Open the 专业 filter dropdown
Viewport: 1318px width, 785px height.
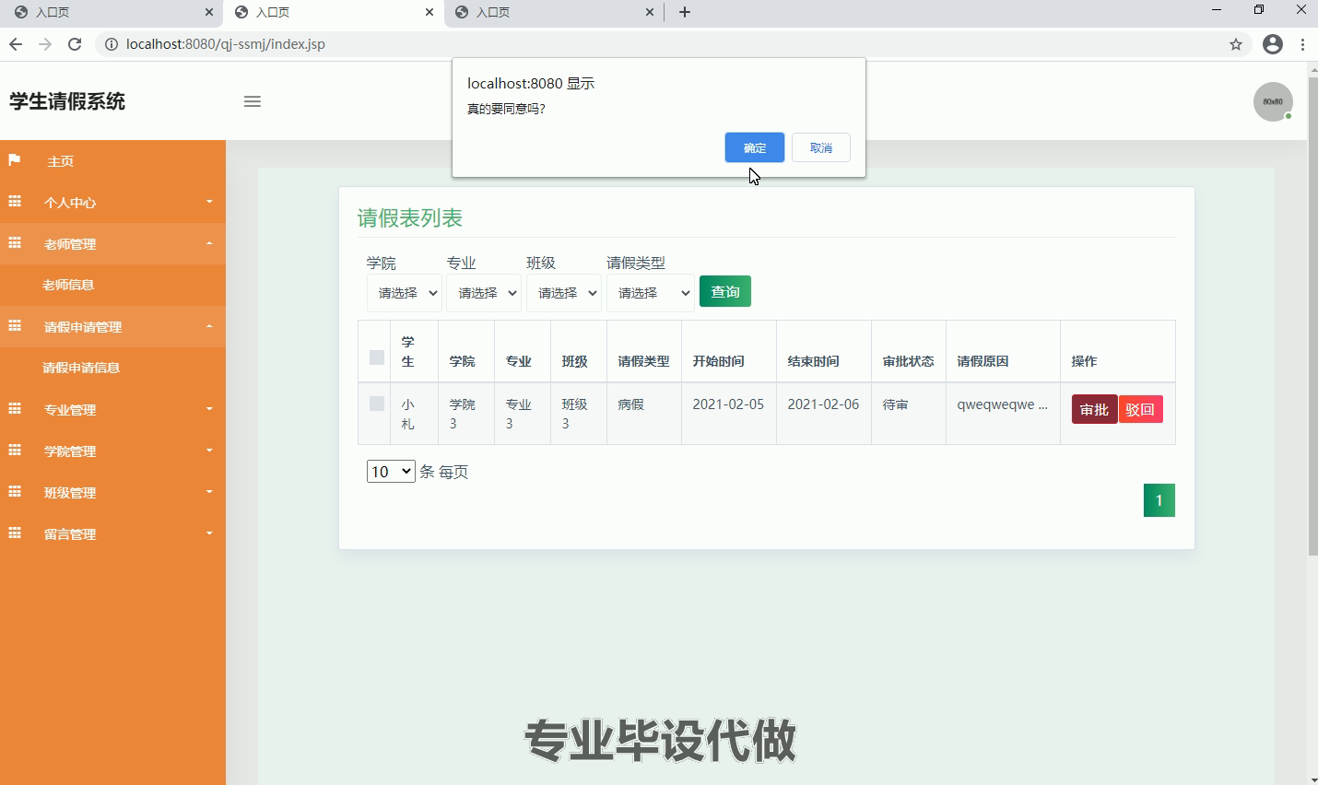(x=484, y=293)
